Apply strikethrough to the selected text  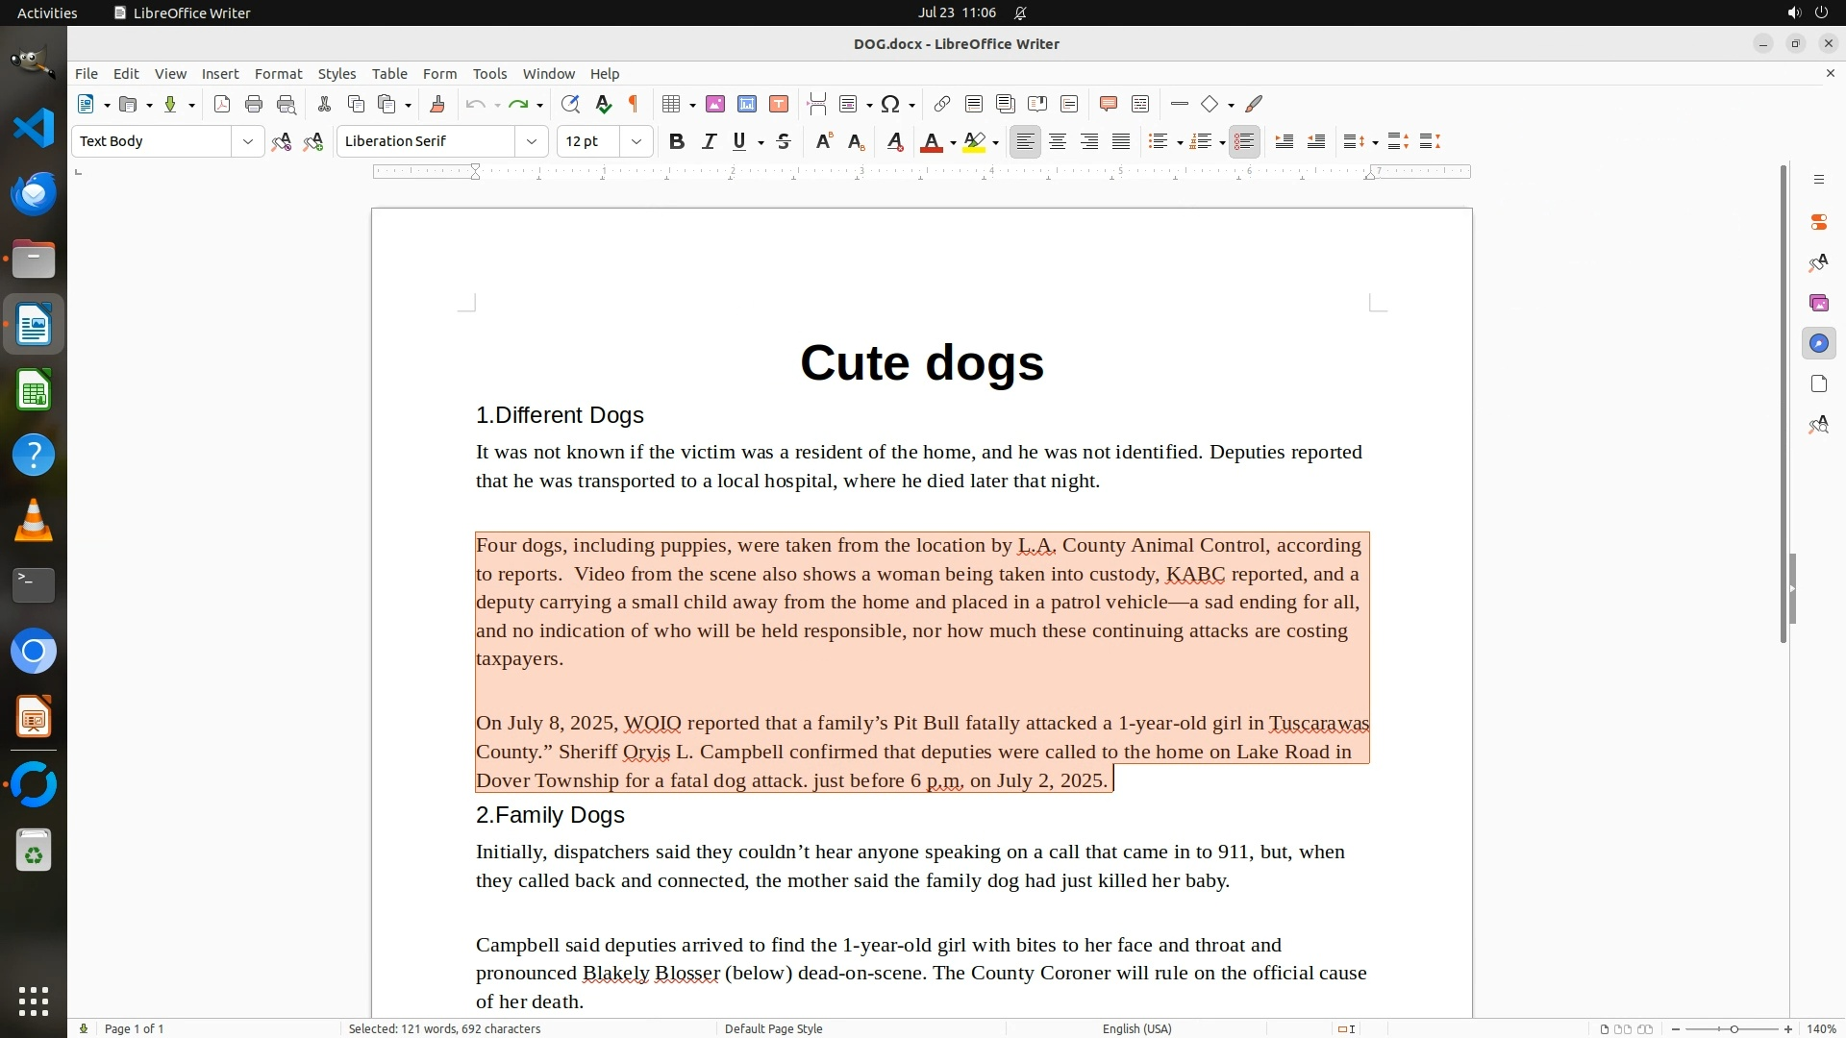pyautogui.click(x=784, y=142)
